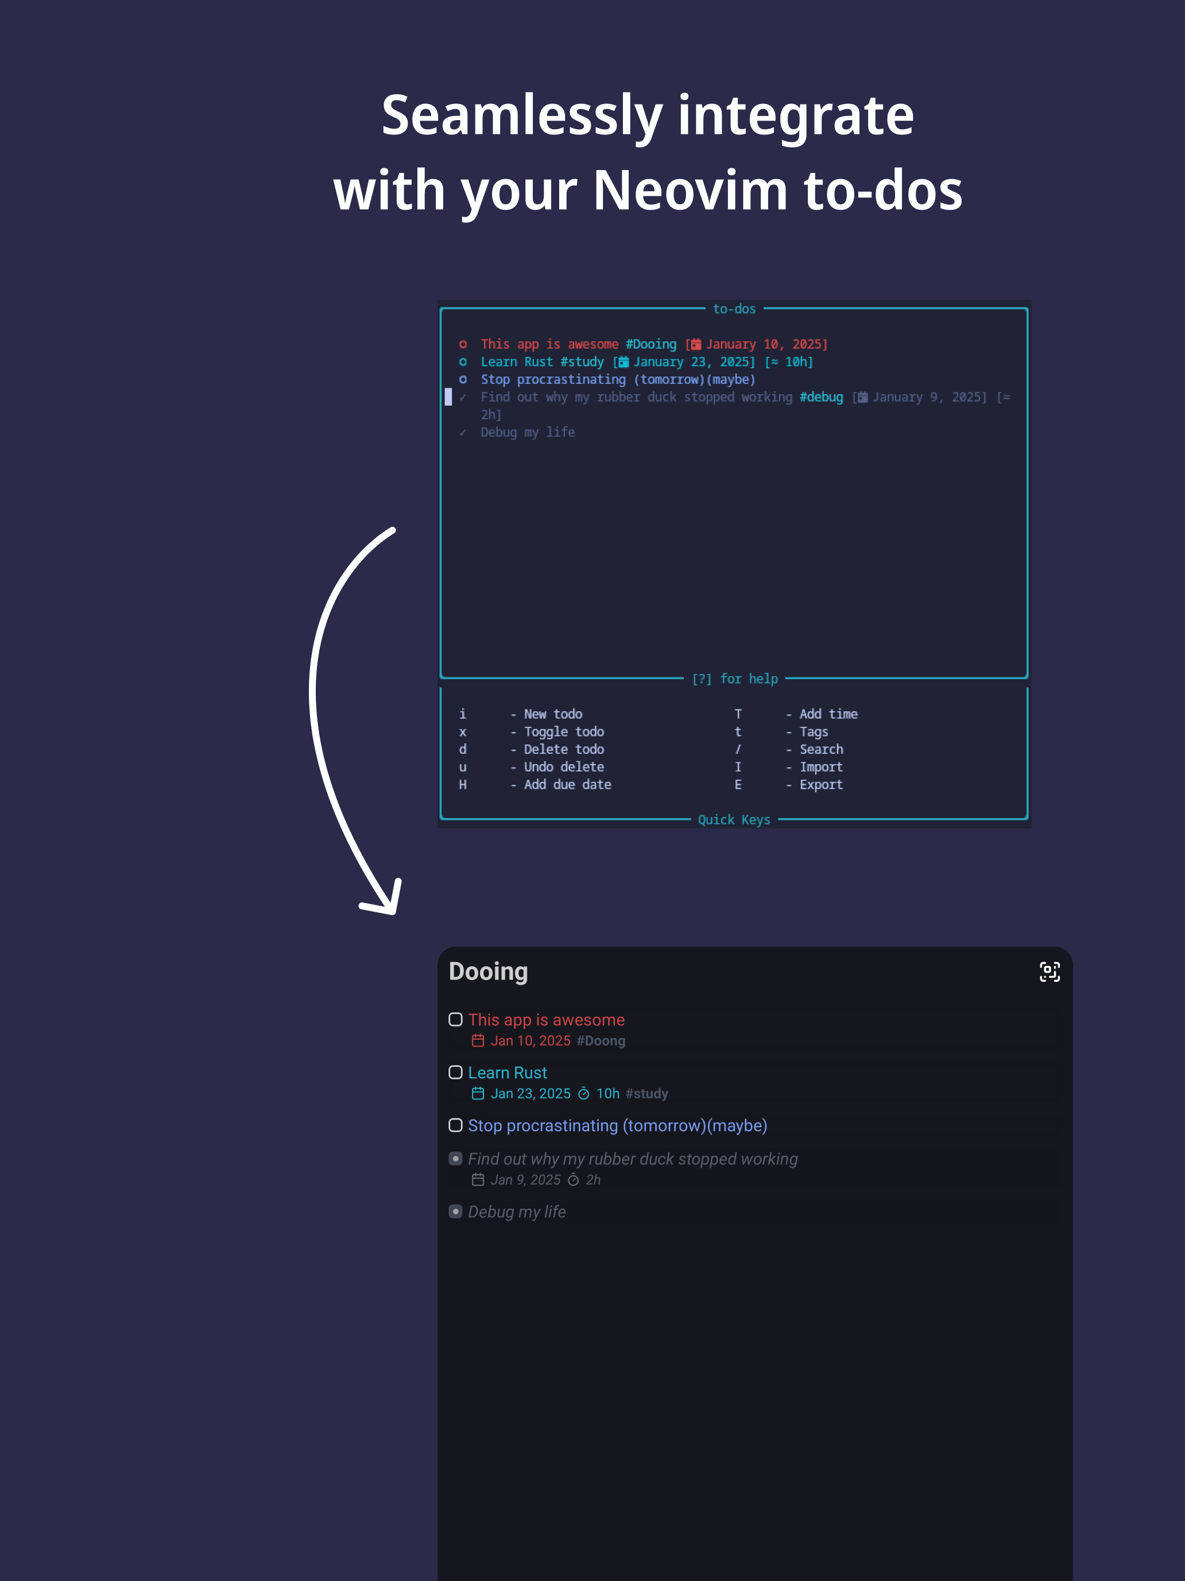Click the timer icon beside 10h

(x=583, y=1094)
